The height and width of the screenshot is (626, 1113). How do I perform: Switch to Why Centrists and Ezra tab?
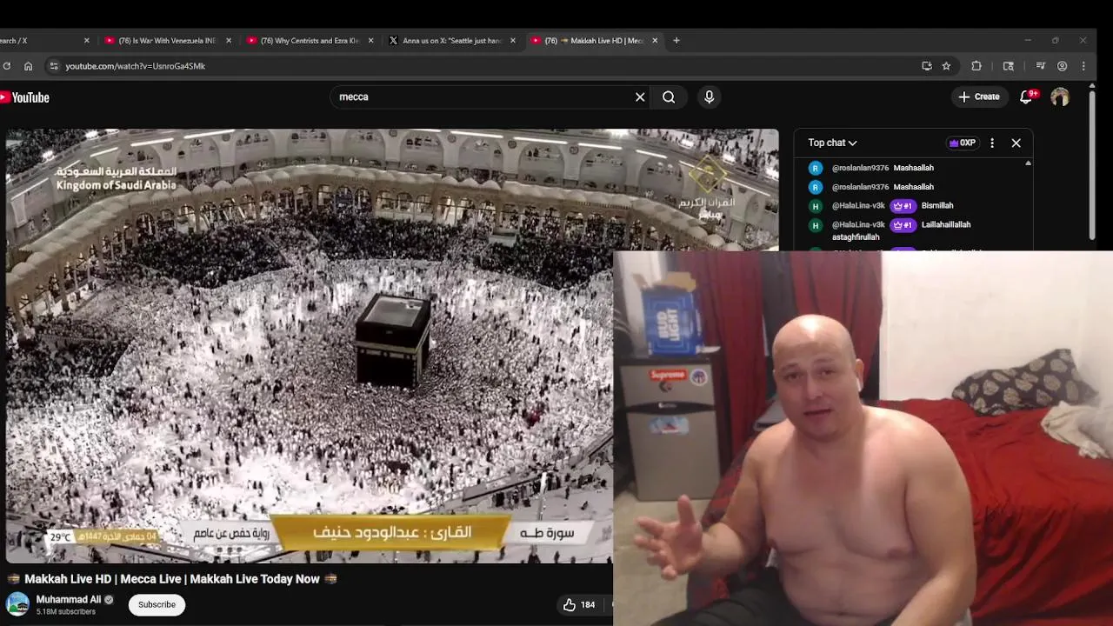pos(310,40)
